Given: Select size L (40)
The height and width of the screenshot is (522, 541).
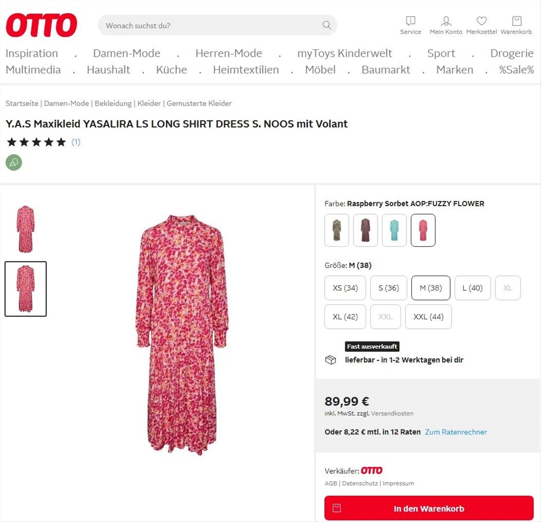Looking at the screenshot, I should coord(472,288).
